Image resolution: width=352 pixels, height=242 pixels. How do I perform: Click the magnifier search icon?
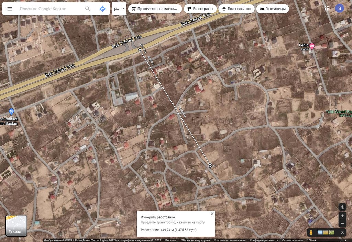[x=88, y=9]
